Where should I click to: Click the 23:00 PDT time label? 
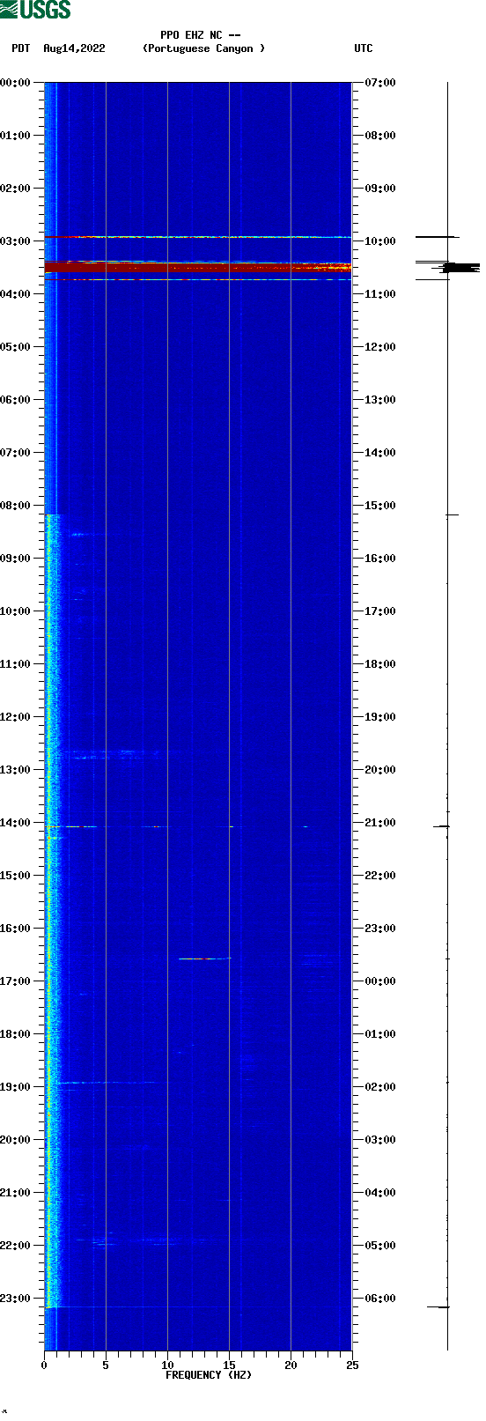click(16, 1298)
